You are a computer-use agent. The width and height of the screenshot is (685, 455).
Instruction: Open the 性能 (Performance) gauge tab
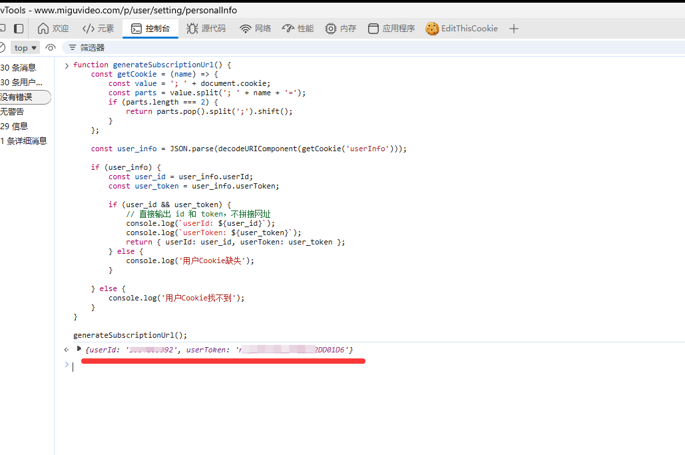[x=298, y=29]
